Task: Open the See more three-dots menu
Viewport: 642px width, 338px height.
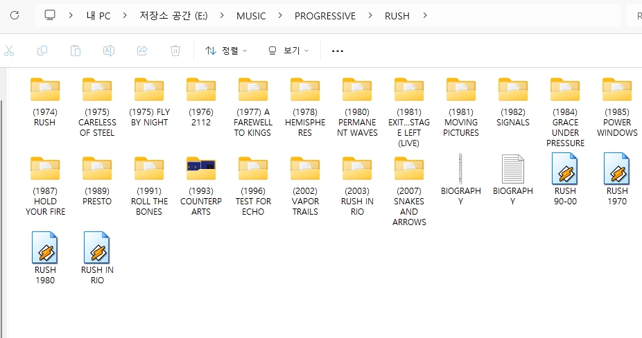Action: tap(338, 51)
